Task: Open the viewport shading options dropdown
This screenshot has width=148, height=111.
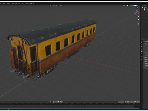Action: tap(139, 6)
